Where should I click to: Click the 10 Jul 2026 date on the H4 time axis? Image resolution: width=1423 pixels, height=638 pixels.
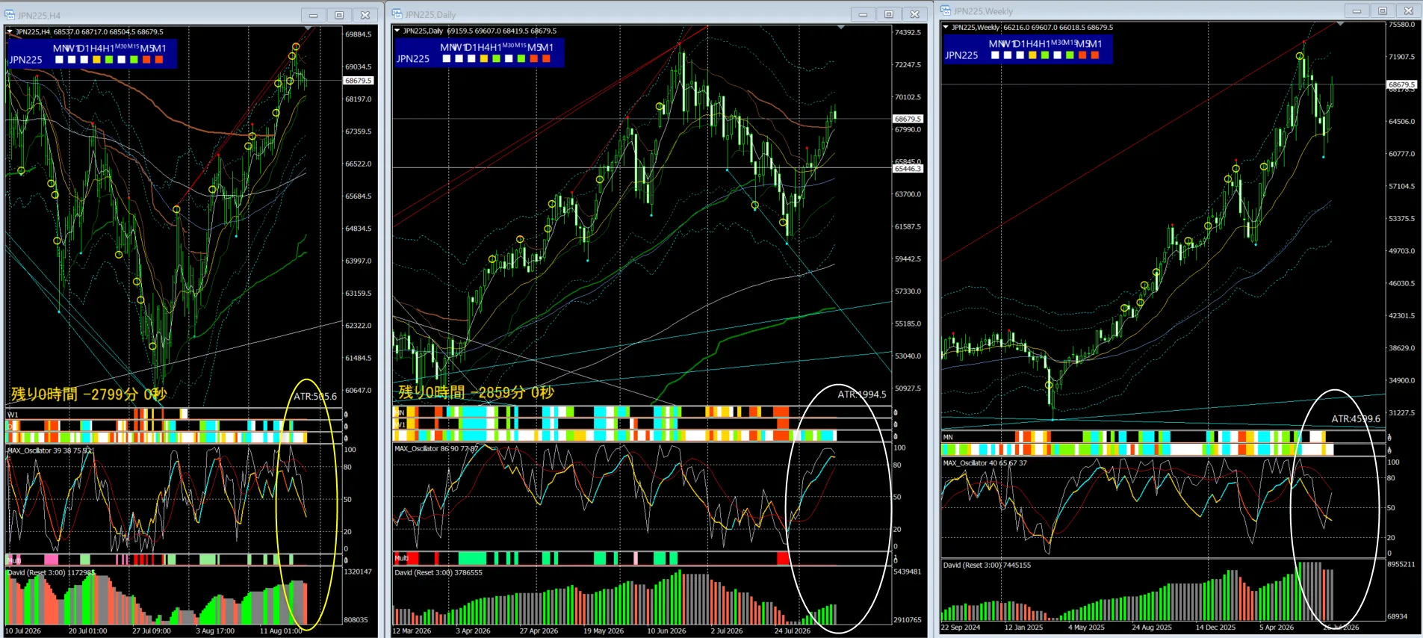(23, 631)
